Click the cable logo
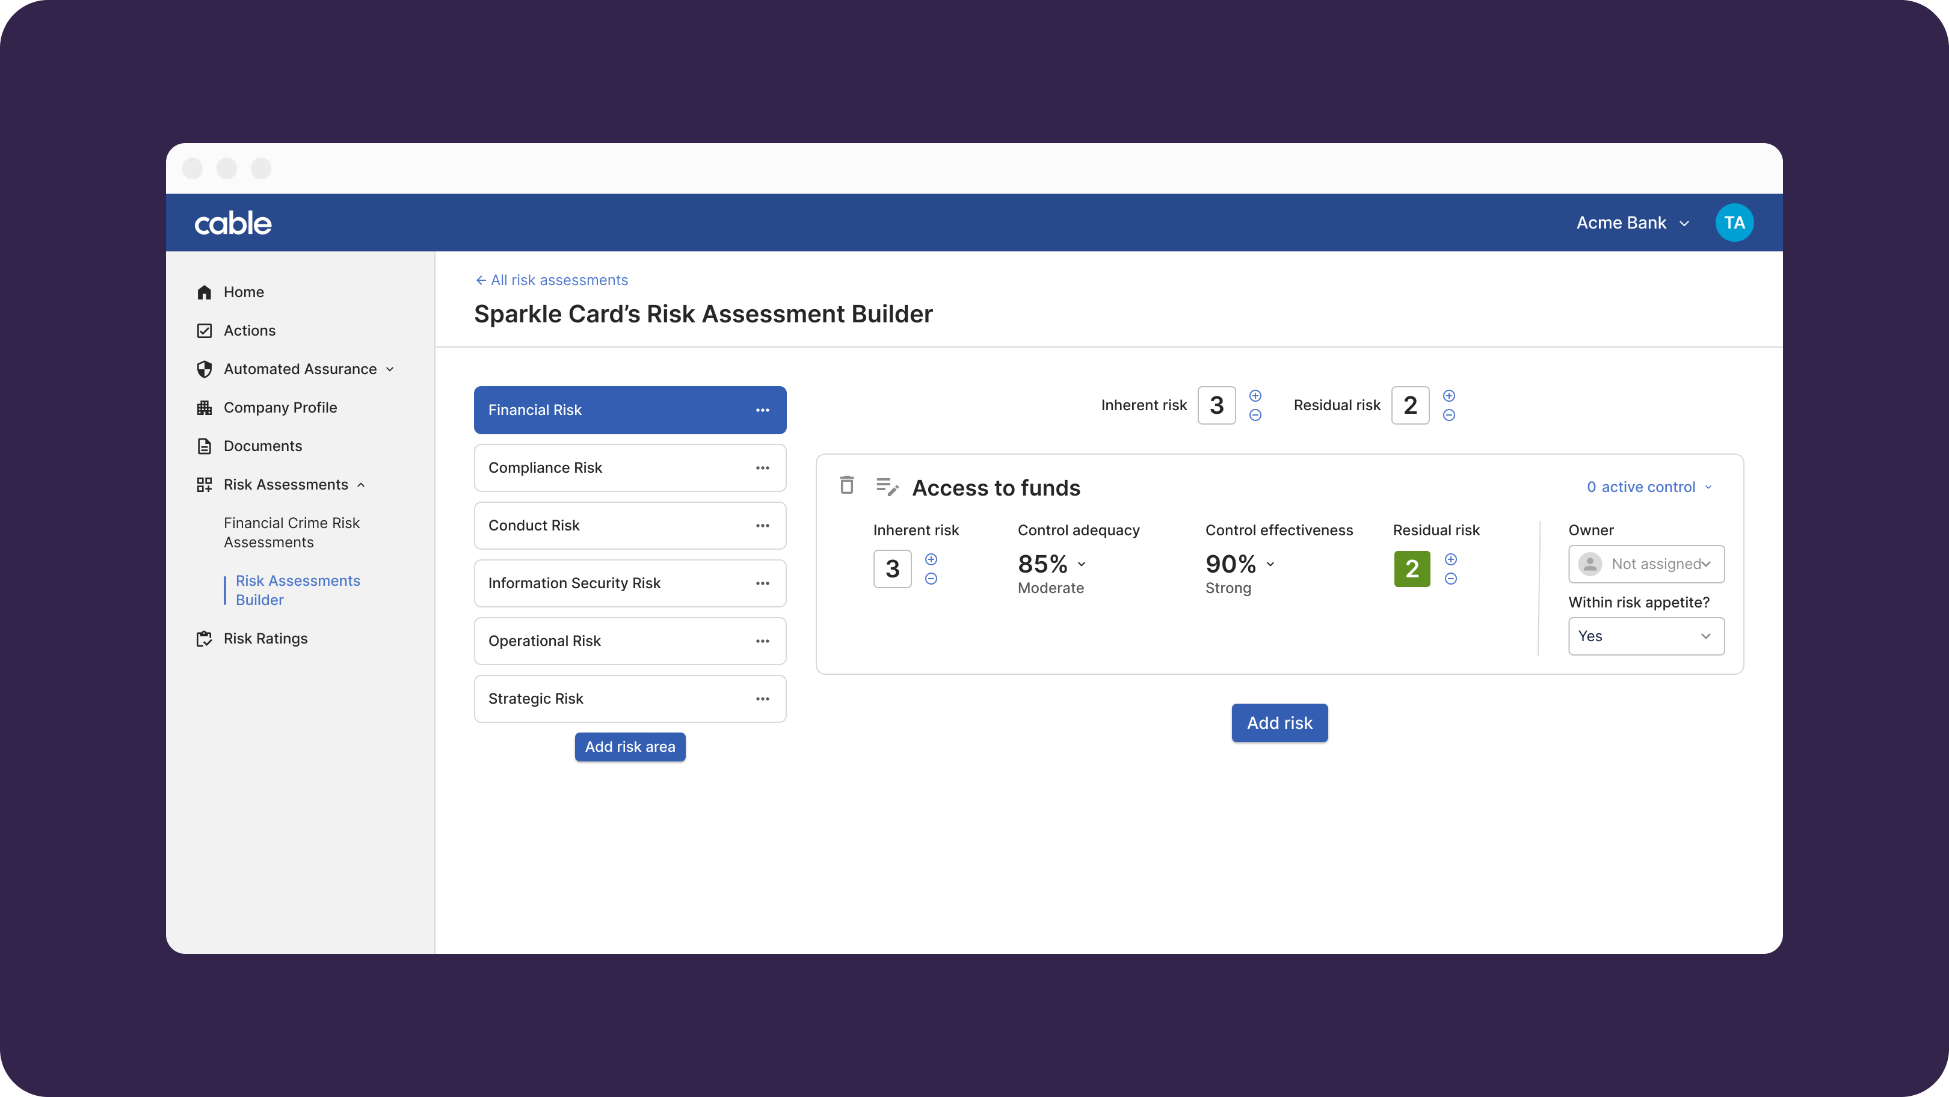The width and height of the screenshot is (1949, 1097). pos(233,223)
